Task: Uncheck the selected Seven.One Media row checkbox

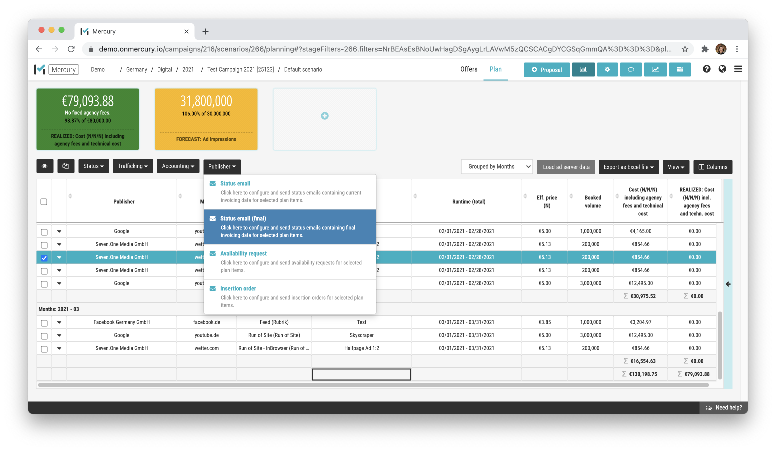Action: point(44,258)
